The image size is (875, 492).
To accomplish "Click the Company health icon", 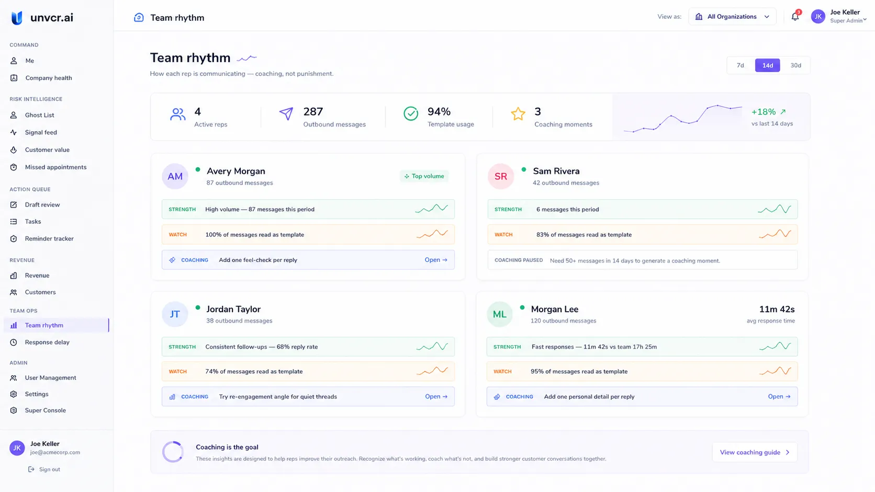I will click(14, 78).
